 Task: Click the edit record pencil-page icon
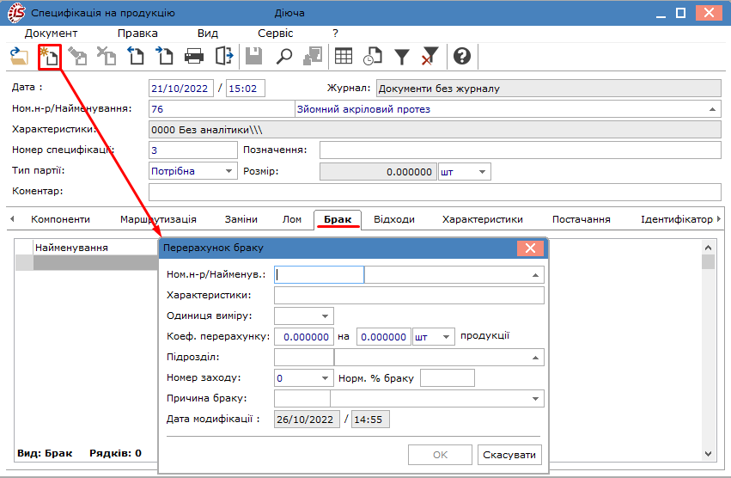[x=77, y=57]
